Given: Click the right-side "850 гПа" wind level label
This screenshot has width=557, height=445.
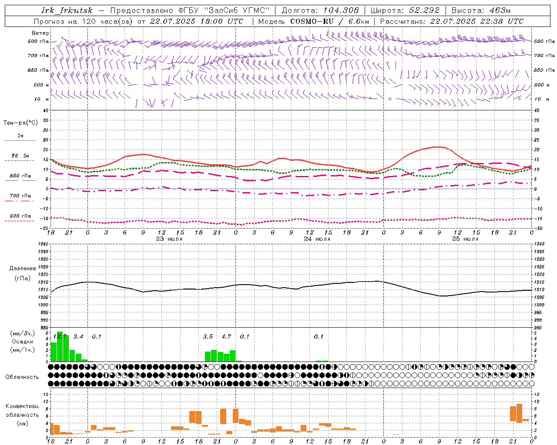Looking at the screenshot, I should pos(544,70).
